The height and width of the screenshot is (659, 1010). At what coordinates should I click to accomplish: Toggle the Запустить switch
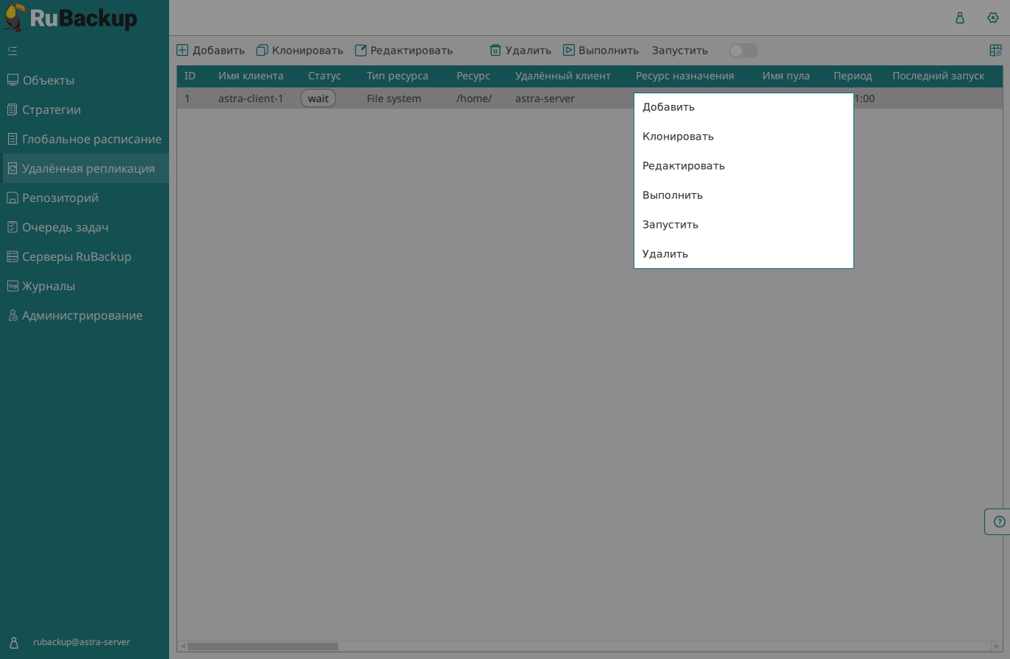(x=743, y=51)
